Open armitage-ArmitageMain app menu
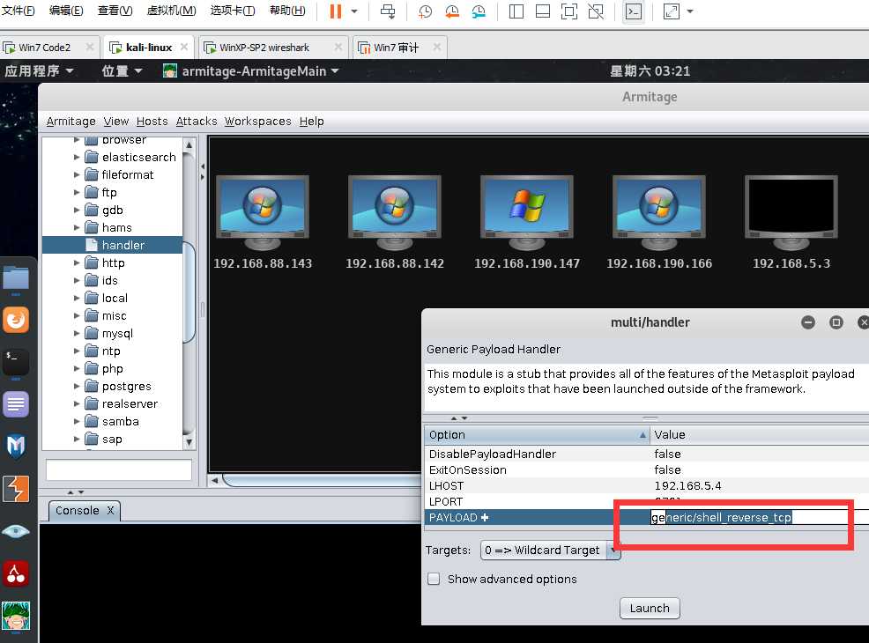This screenshot has width=869, height=643. click(x=251, y=70)
